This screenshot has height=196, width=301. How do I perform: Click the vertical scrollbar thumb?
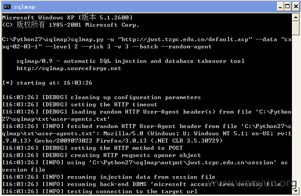coord(296,28)
